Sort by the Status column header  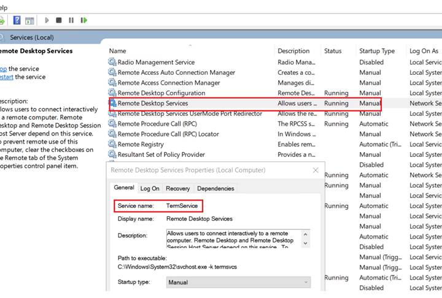333,51
